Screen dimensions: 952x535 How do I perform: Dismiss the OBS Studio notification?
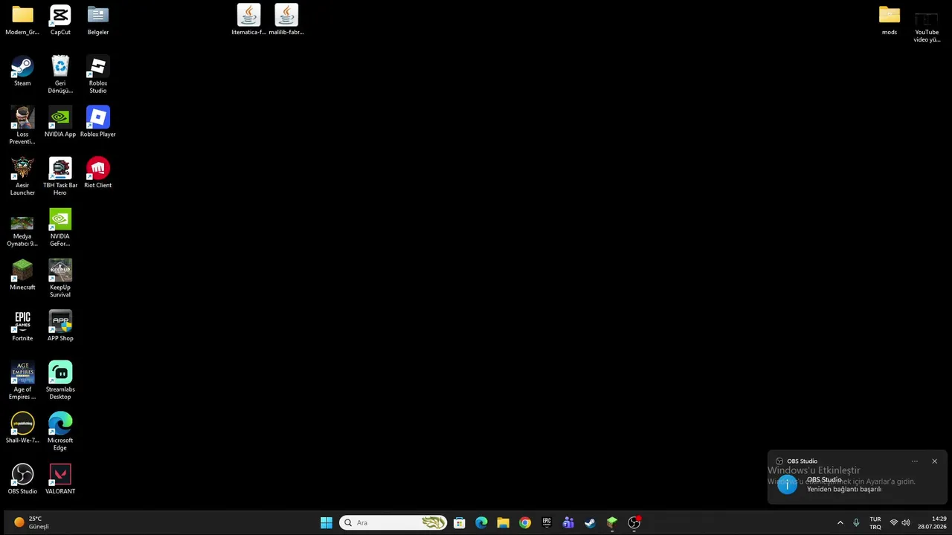tap(935, 461)
